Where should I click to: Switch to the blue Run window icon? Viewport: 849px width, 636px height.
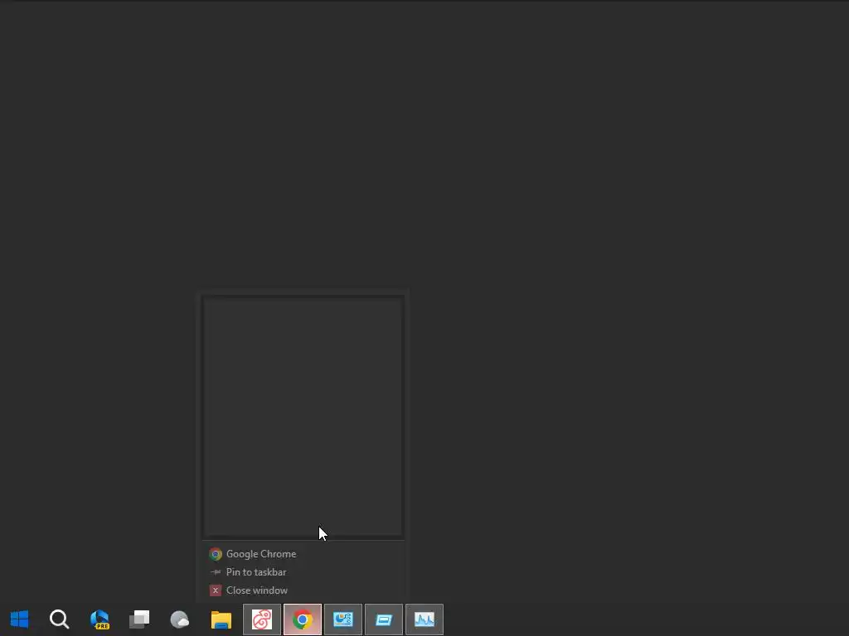384,619
